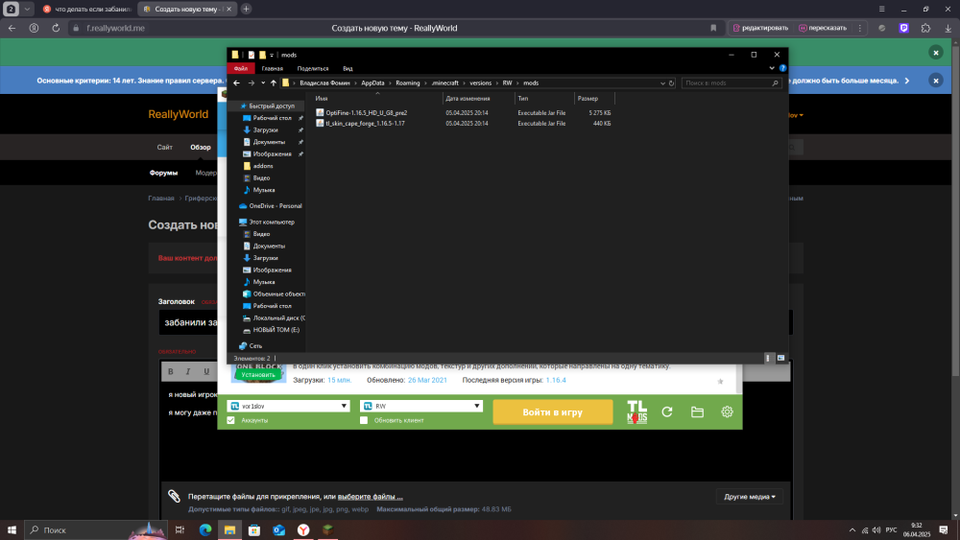Open the Поделиться ribbon tab
Viewport: 960px width, 540px height.
pos(313,68)
